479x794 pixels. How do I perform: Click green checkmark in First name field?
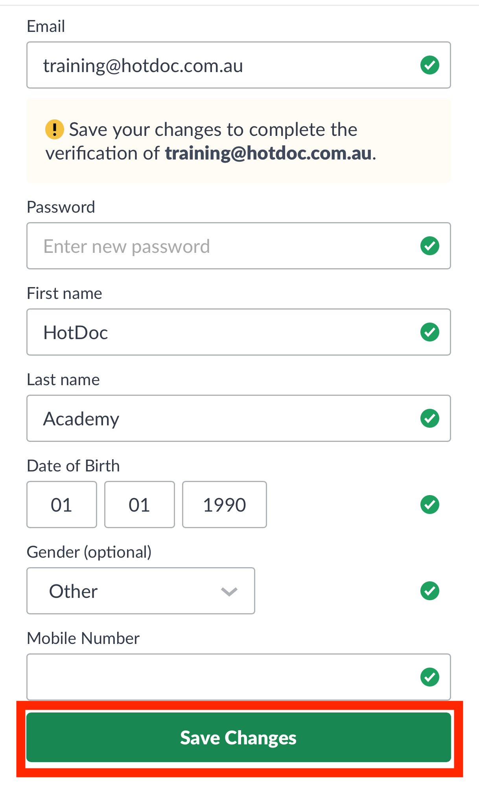[x=430, y=332]
